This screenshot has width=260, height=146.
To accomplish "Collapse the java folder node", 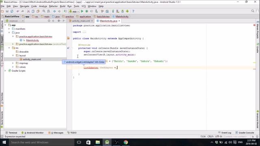I will [x=9, y=32].
